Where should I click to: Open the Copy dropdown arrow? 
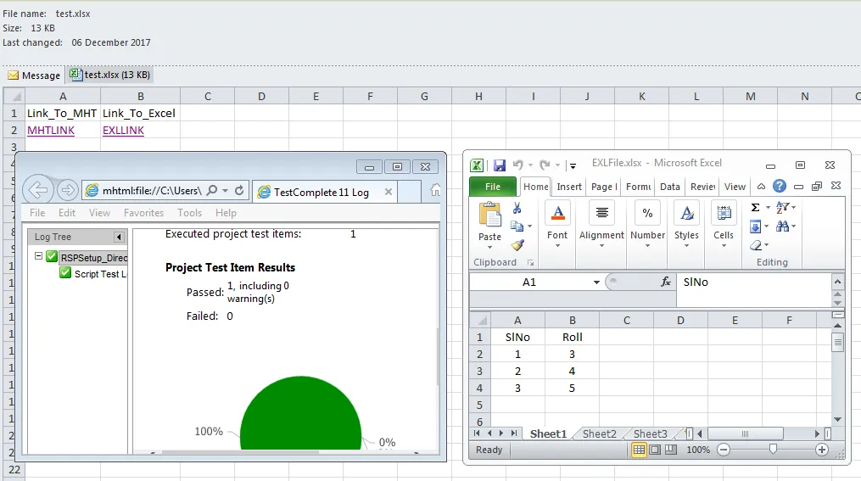530,227
